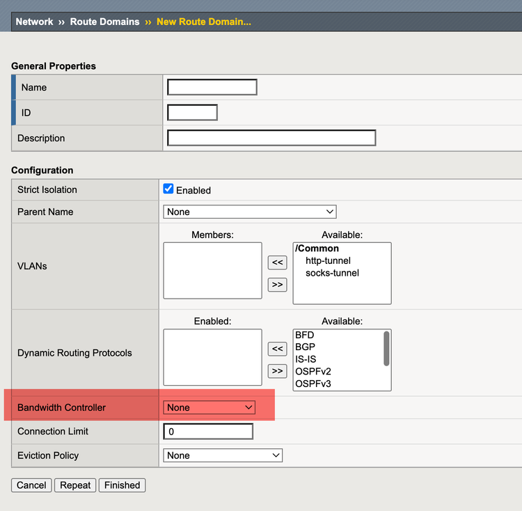Toggle the Strict Isolation Enabled checkbox
522x511 pixels.
click(x=168, y=189)
